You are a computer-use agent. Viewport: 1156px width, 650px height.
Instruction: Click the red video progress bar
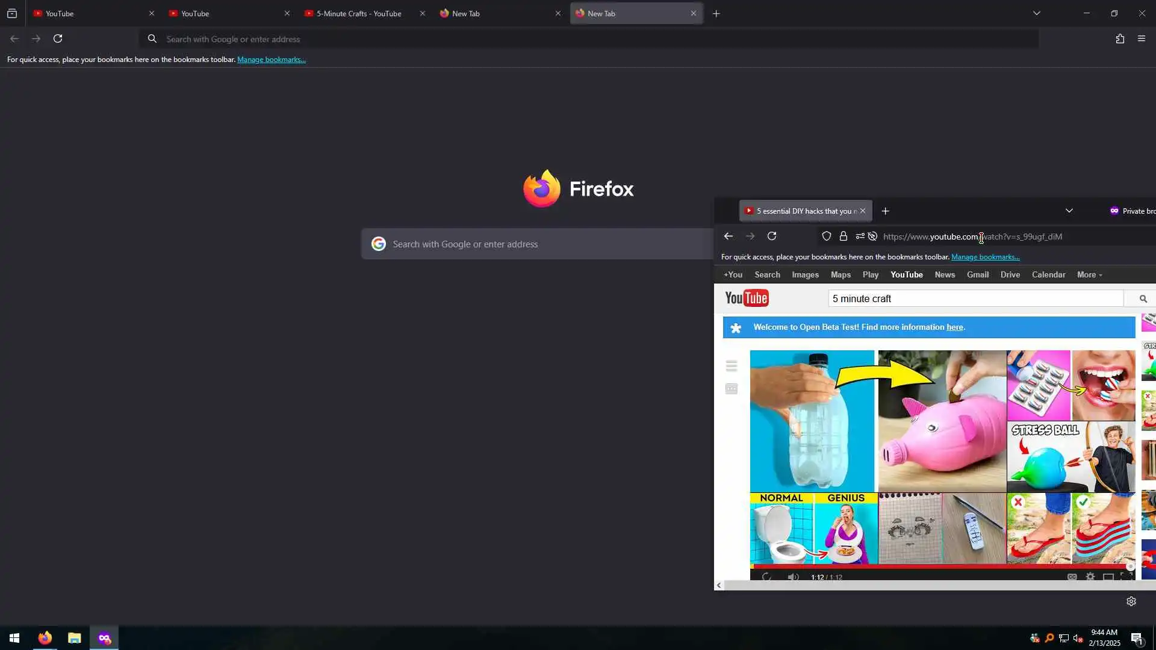point(939,566)
